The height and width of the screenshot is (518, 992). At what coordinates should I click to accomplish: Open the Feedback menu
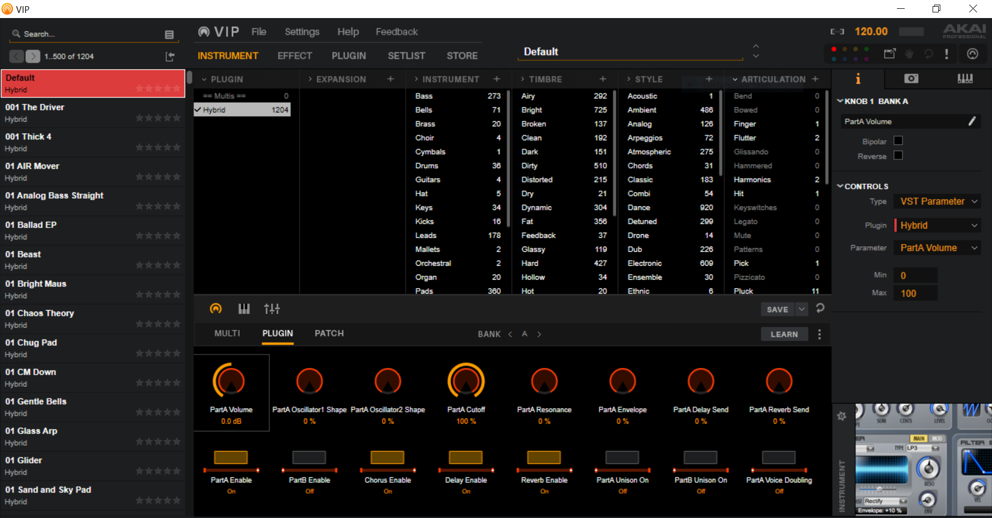(397, 32)
